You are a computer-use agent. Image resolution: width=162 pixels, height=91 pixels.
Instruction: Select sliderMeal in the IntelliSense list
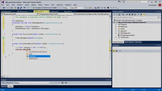(38, 56)
